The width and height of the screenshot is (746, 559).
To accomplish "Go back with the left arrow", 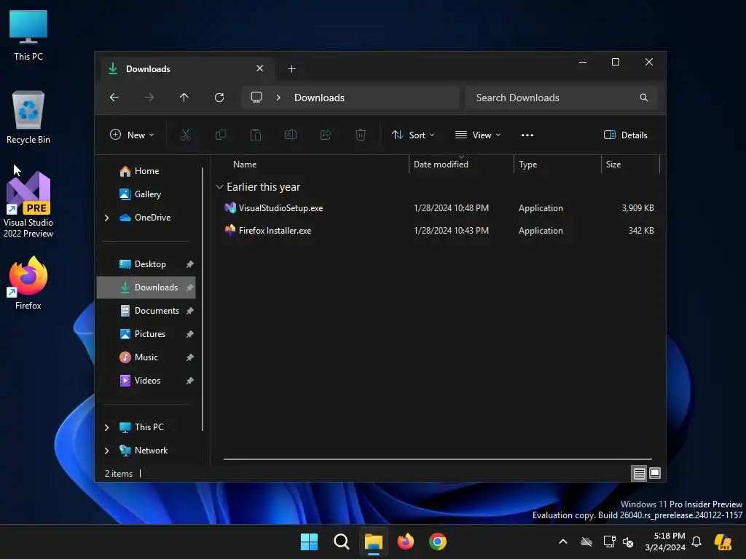I will pyautogui.click(x=114, y=98).
